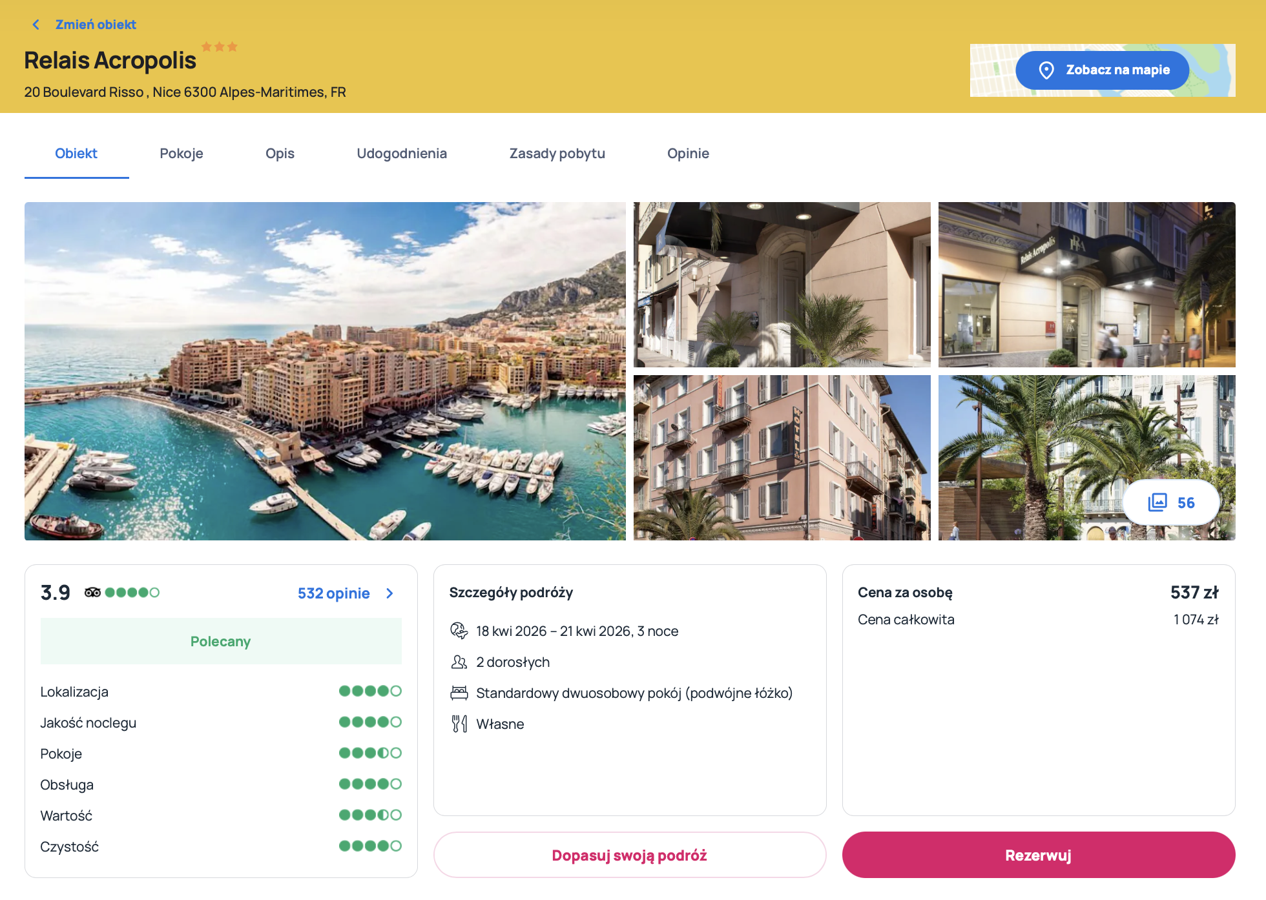Click the Czystość rating bubbles
The width and height of the screenshot is (1266, 900).
pos(370,846)
